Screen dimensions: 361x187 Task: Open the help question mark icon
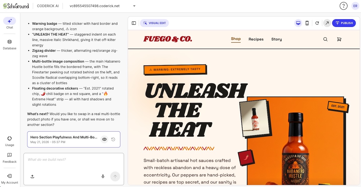point(343,6)
